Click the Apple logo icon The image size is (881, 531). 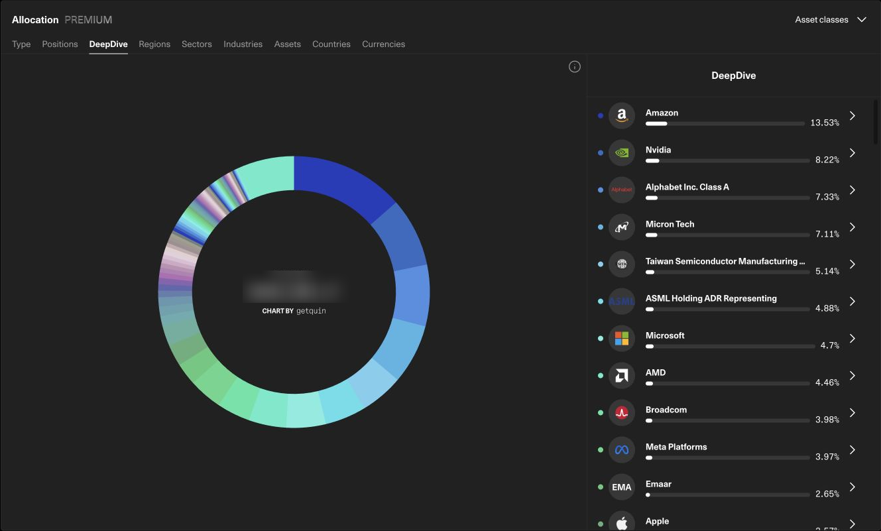tap(622, 521)
